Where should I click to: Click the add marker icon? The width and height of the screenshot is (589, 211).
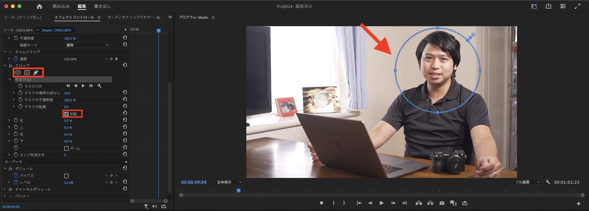pos(321,203)
